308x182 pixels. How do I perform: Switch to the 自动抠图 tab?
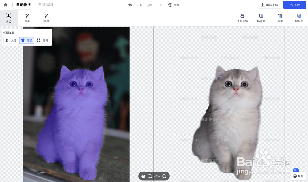(24, 5)
